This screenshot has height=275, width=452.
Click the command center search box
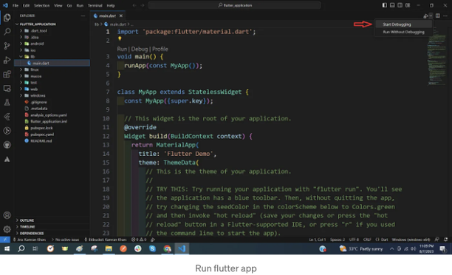click(234, 5)
